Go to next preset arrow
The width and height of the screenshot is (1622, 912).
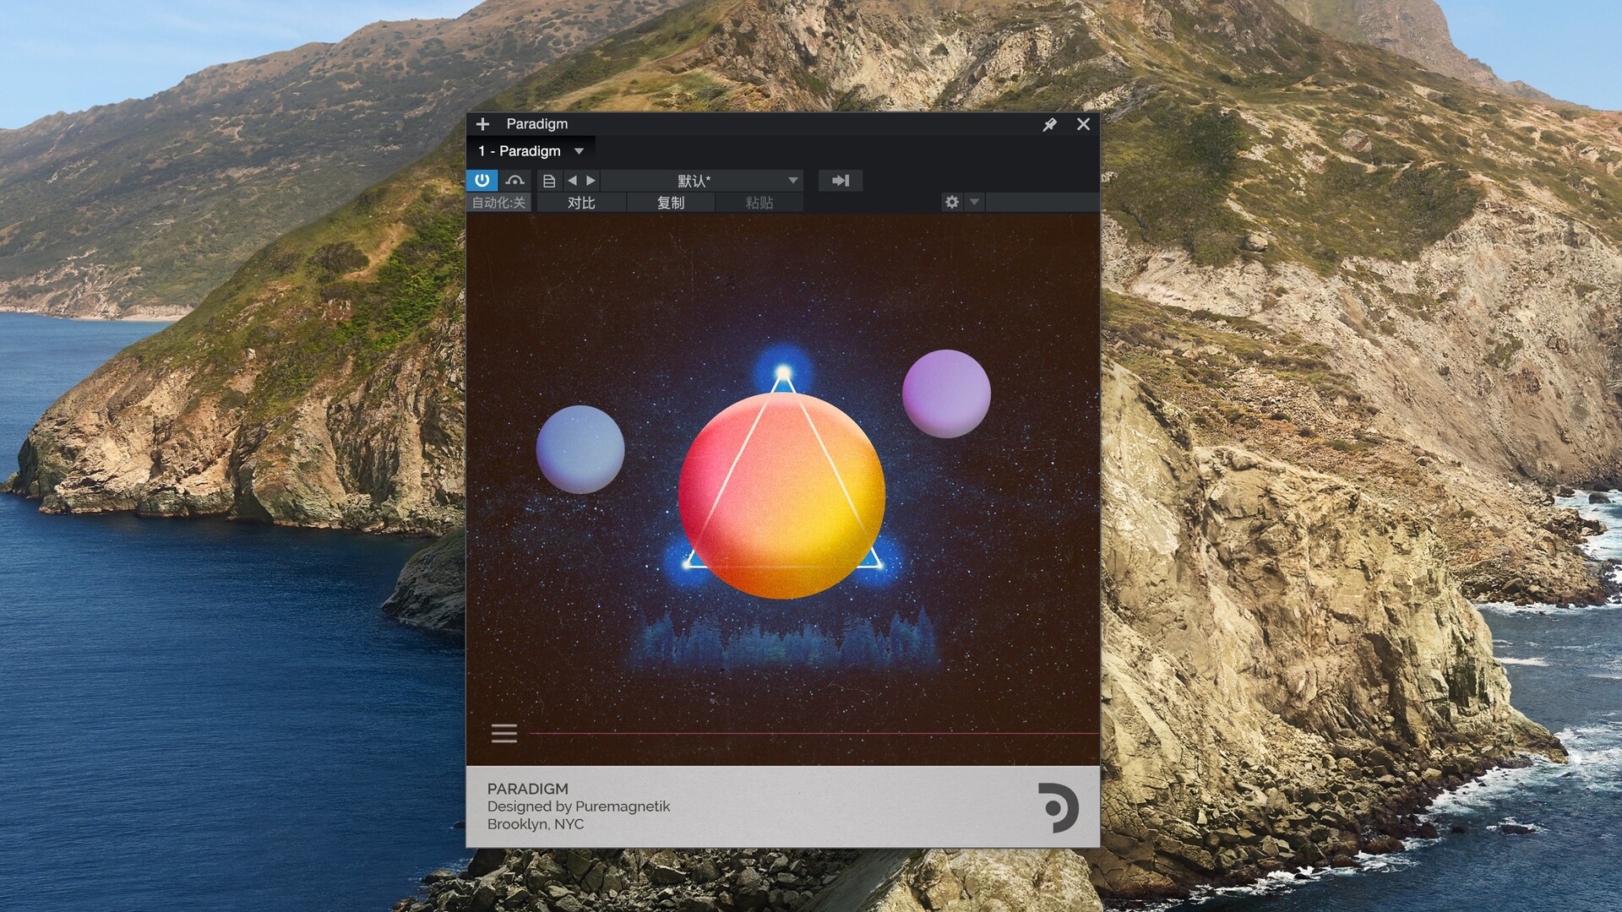(591, 181)
